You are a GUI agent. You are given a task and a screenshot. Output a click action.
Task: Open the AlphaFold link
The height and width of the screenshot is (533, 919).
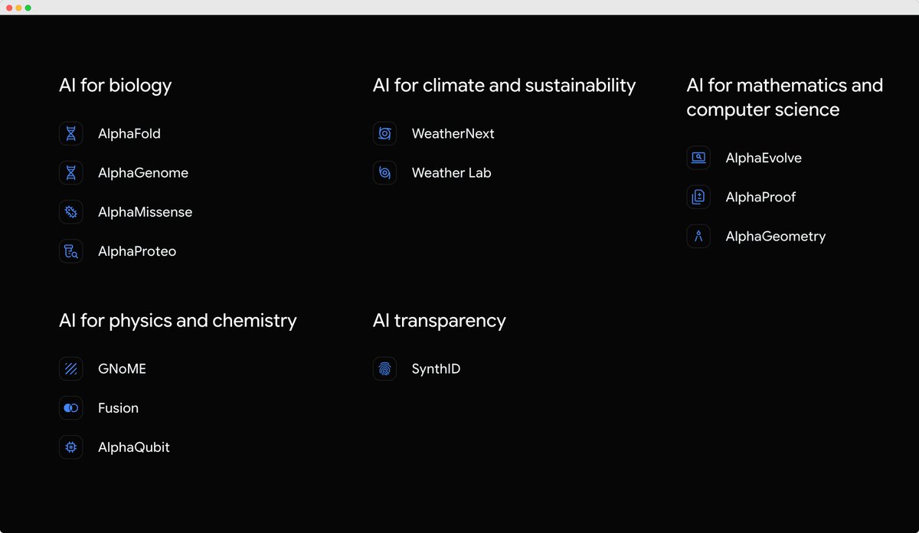[129, 133]
